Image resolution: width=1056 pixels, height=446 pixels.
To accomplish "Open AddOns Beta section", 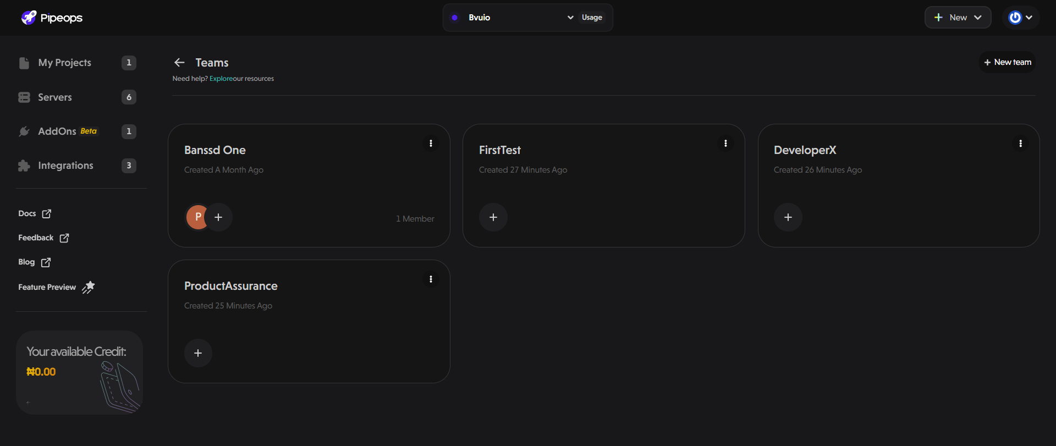I will pyautogui.click(x=57, y=131).
